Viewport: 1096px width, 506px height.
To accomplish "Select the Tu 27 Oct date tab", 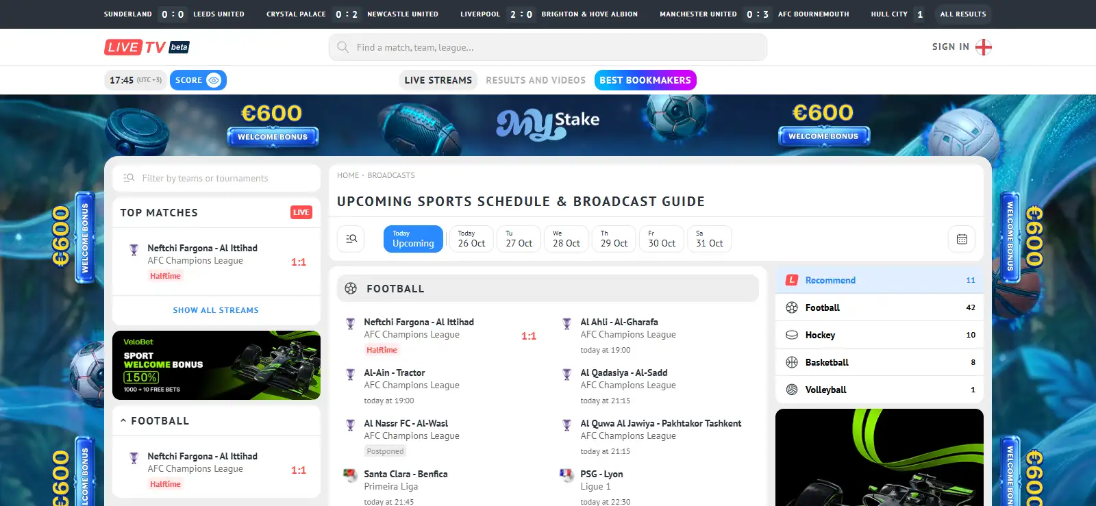I will (519, 239).
